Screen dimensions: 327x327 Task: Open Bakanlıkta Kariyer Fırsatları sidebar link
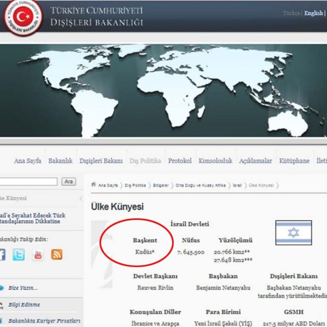44,321
